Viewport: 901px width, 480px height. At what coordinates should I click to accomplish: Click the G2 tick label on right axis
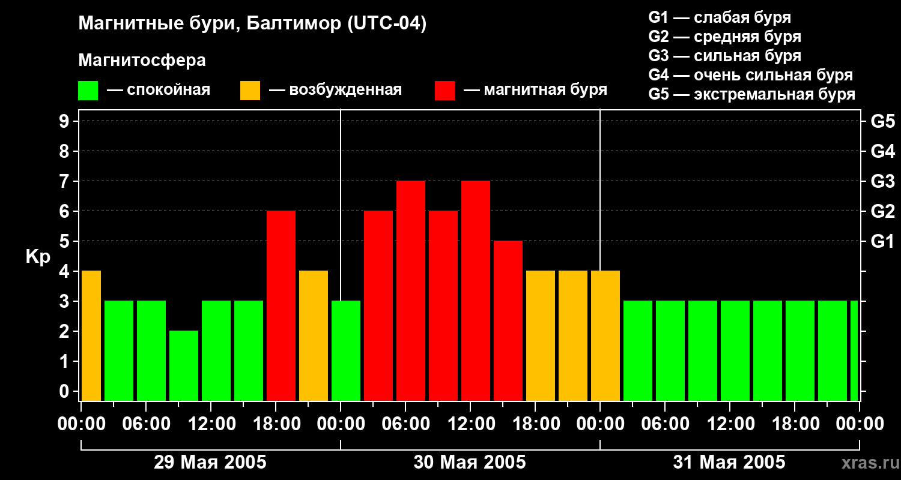coord(882,211)
